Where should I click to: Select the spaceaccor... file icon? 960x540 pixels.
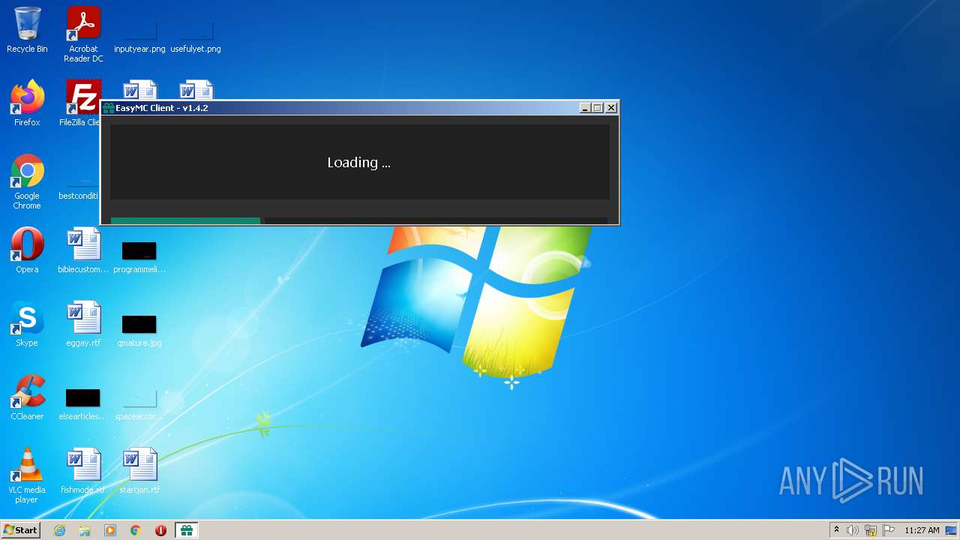coord(139,403)
